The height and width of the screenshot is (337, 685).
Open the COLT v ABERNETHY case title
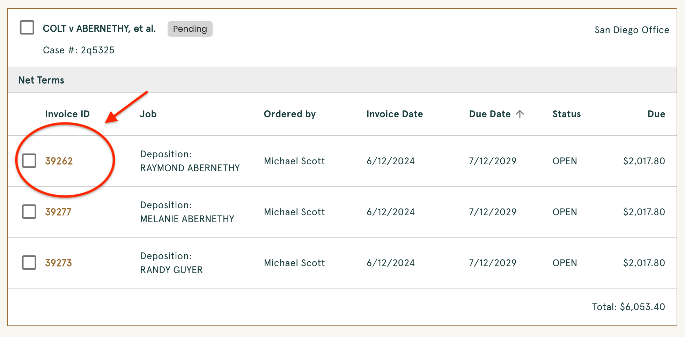(x=99, y=29)
